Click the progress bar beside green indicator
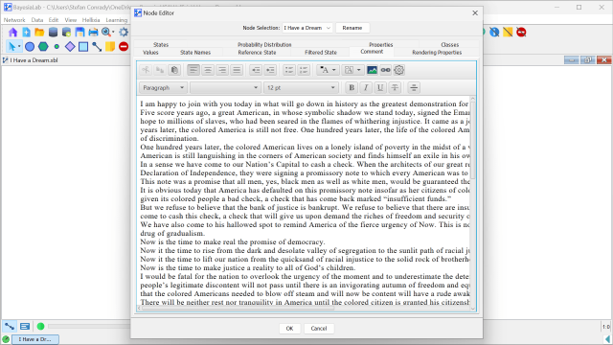Image resolution: width=613 pixels, height=345 pixels. coord(89,326)
